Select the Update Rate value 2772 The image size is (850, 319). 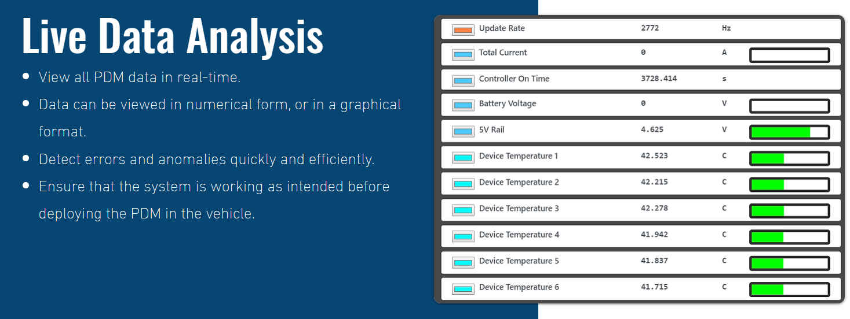(x=650, y=28)
